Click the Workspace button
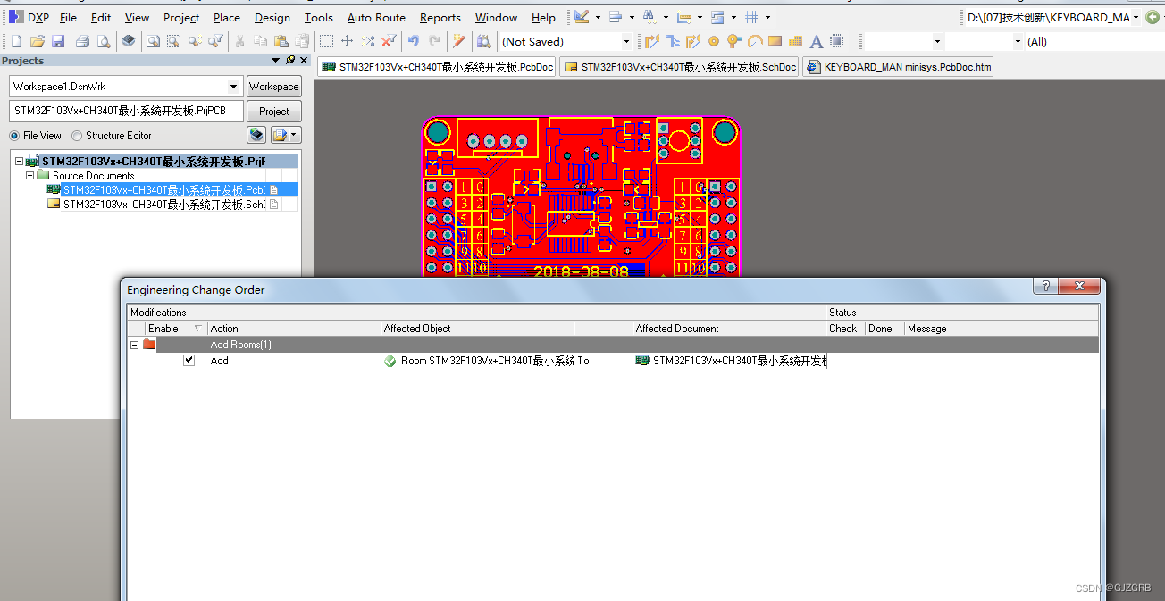This screenshot has width=1165, height=601. pos(273,86)
